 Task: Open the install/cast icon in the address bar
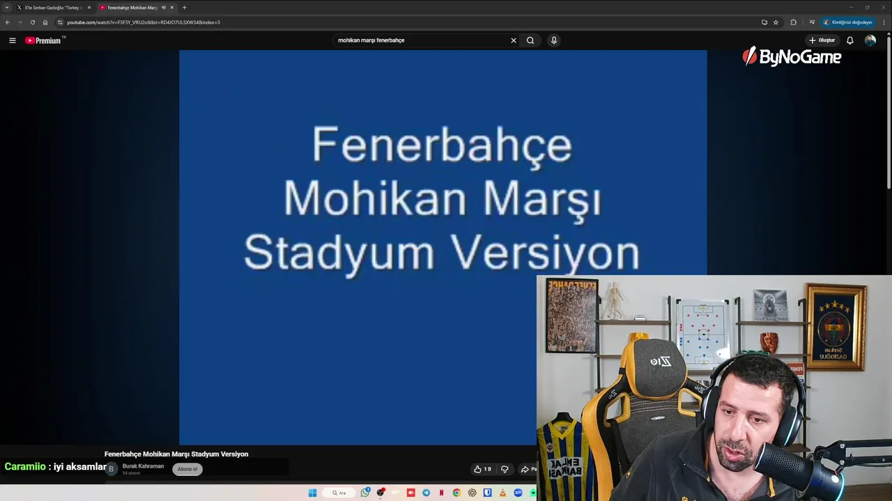(764, 22)
